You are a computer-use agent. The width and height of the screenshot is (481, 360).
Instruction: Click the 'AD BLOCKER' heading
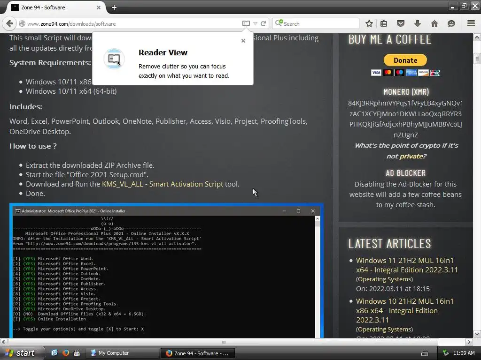coord(405,173)
